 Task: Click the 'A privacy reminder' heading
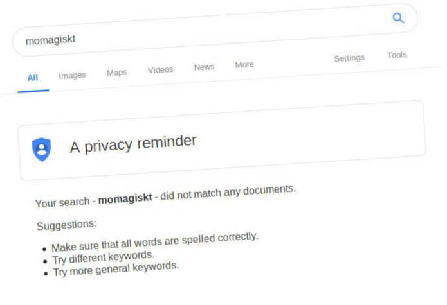point(133,143)
